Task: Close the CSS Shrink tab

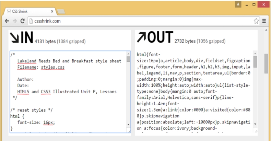Action: tap(52, 11)
